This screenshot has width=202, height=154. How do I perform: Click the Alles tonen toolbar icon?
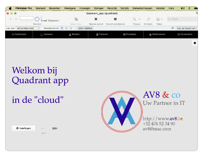pyautogui.click(x=76, y=19)
